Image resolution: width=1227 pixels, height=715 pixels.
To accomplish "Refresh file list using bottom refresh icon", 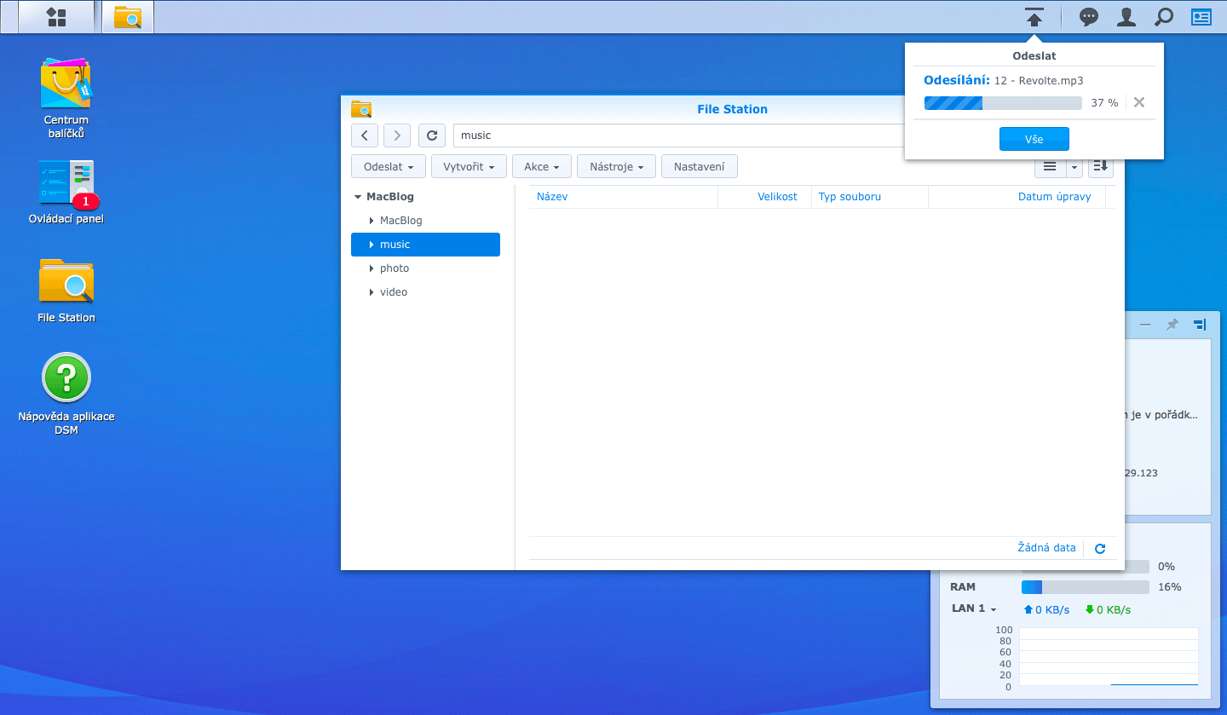I will [x=1100, y=549].
